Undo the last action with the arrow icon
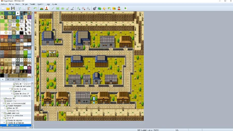 tap(35, 9)
